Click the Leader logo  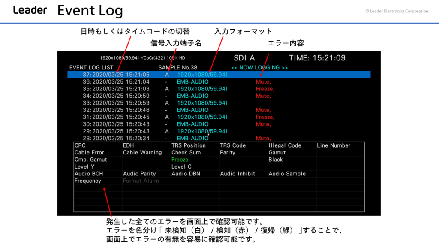tap(30, 10)
